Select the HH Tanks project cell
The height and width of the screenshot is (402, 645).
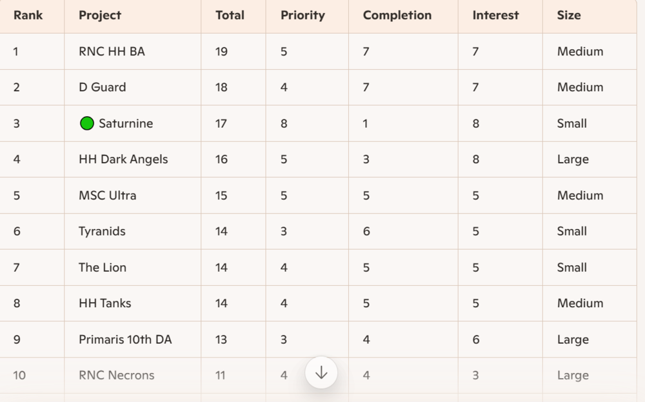point(104,303)
